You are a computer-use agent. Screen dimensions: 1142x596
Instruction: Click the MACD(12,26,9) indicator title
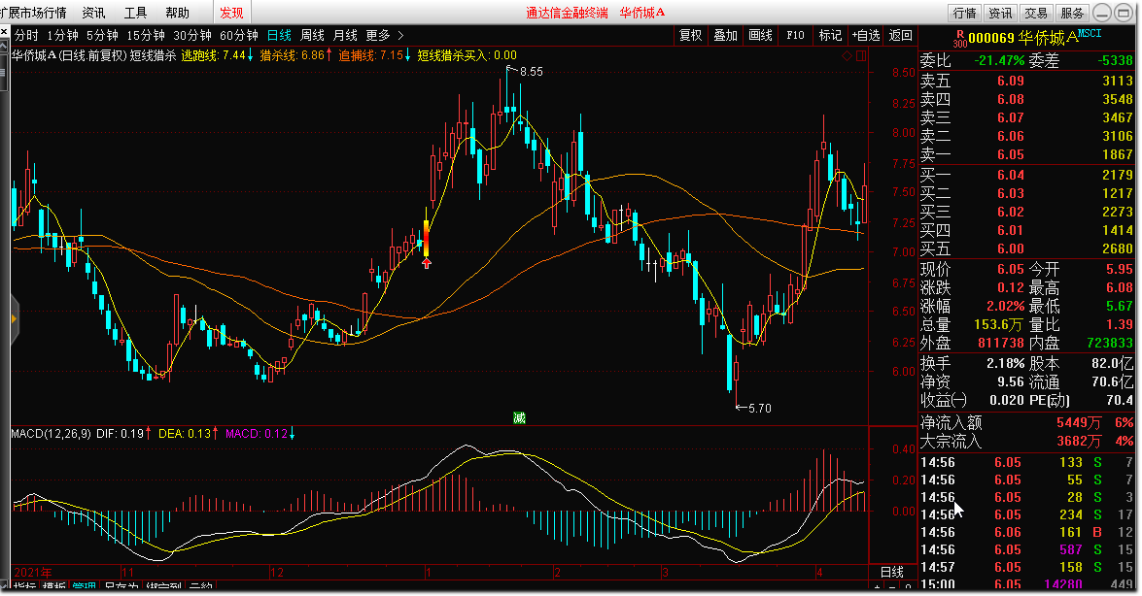[x=51, y=434]
